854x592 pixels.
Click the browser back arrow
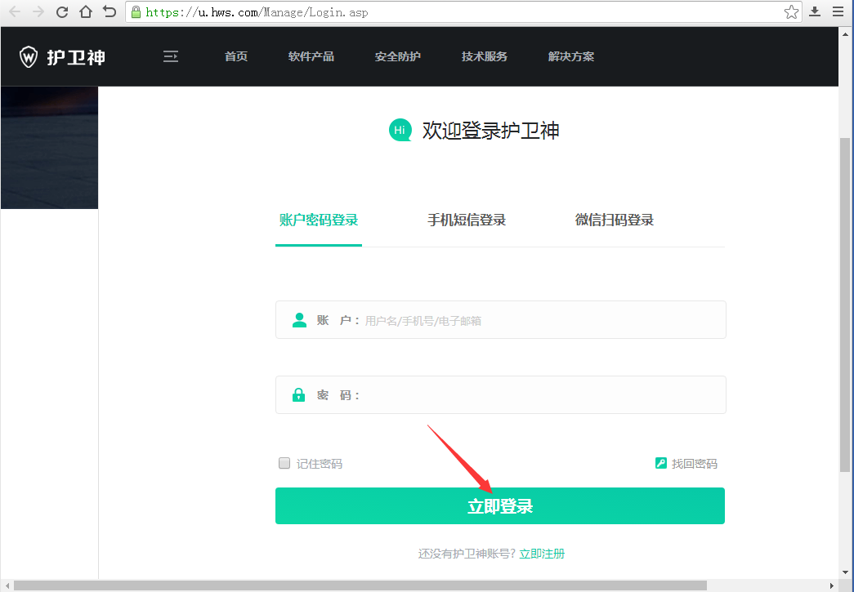coord(15,12)
